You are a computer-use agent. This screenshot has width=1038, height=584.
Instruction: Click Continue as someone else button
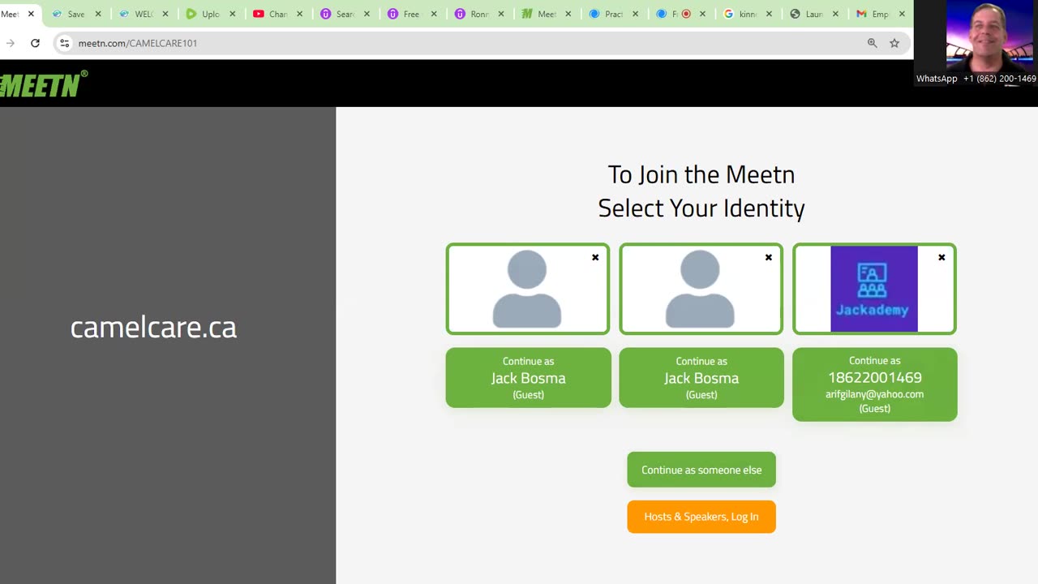(x=701, y=470)
